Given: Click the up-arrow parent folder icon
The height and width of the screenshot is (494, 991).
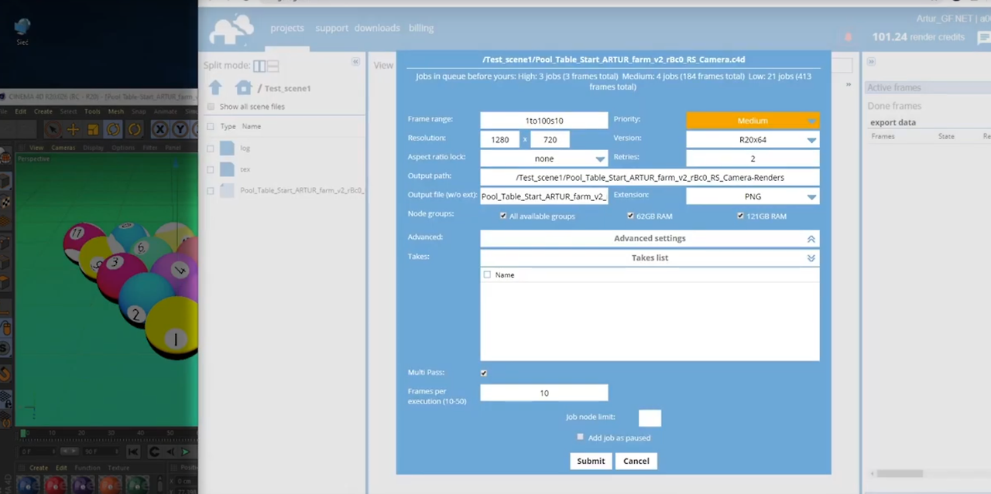Looking at the screenshot, I should coord(215,87).
